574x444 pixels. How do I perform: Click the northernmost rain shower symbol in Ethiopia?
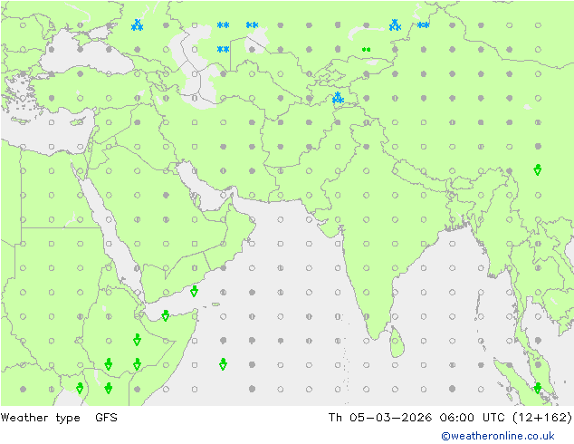pos(137,340)
